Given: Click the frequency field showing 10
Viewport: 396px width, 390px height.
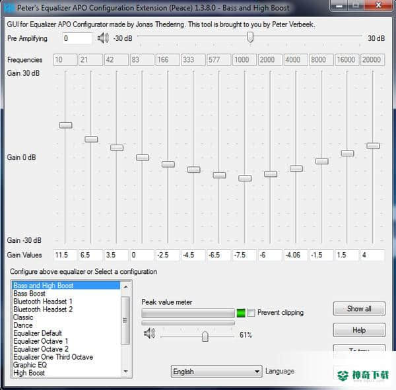Looking at the screenshot, I should click(65, 60).
